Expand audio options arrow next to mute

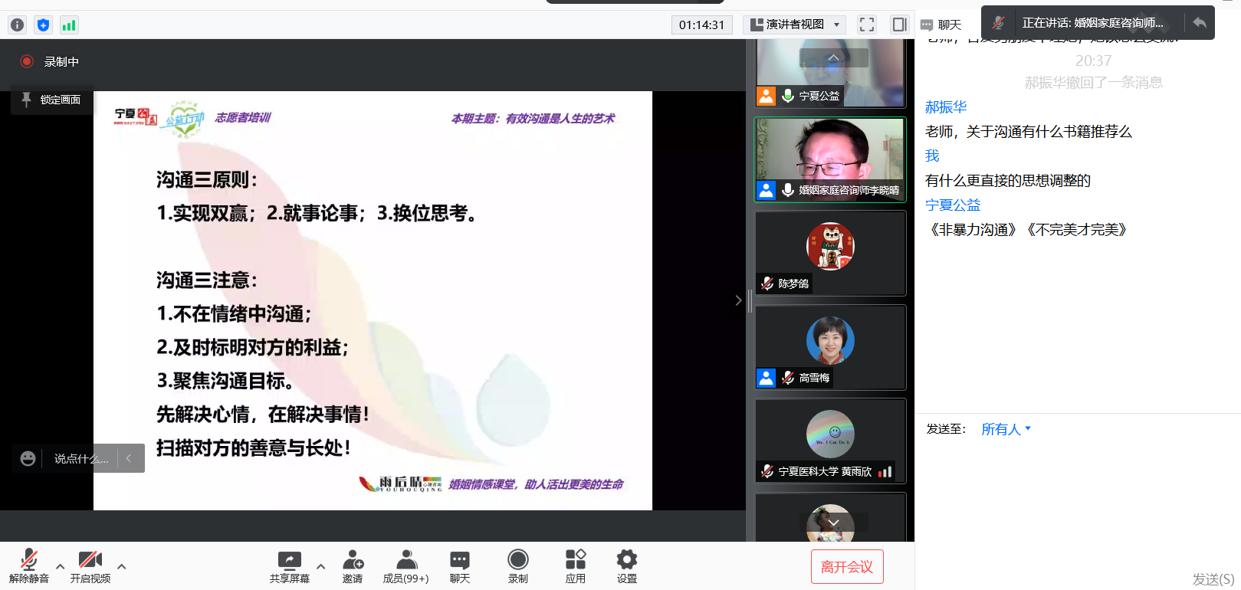point(60,567)
